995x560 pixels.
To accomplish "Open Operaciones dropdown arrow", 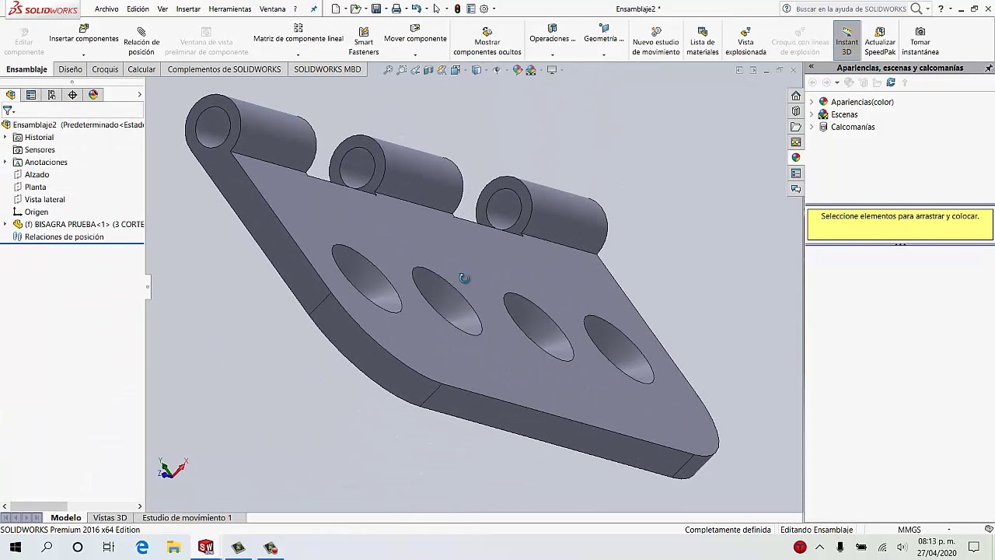I will pyautogui.click(x=553, y=54).
